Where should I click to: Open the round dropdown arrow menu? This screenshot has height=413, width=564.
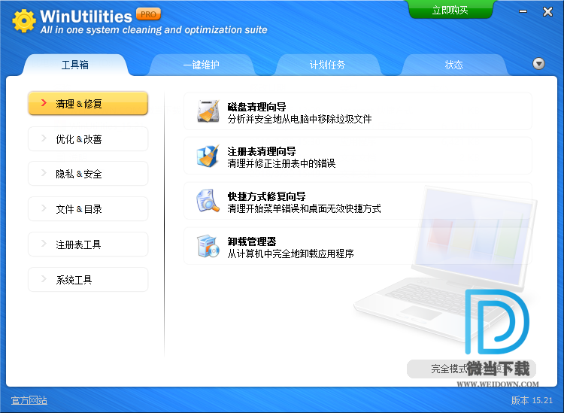click(x=538, y=64)
